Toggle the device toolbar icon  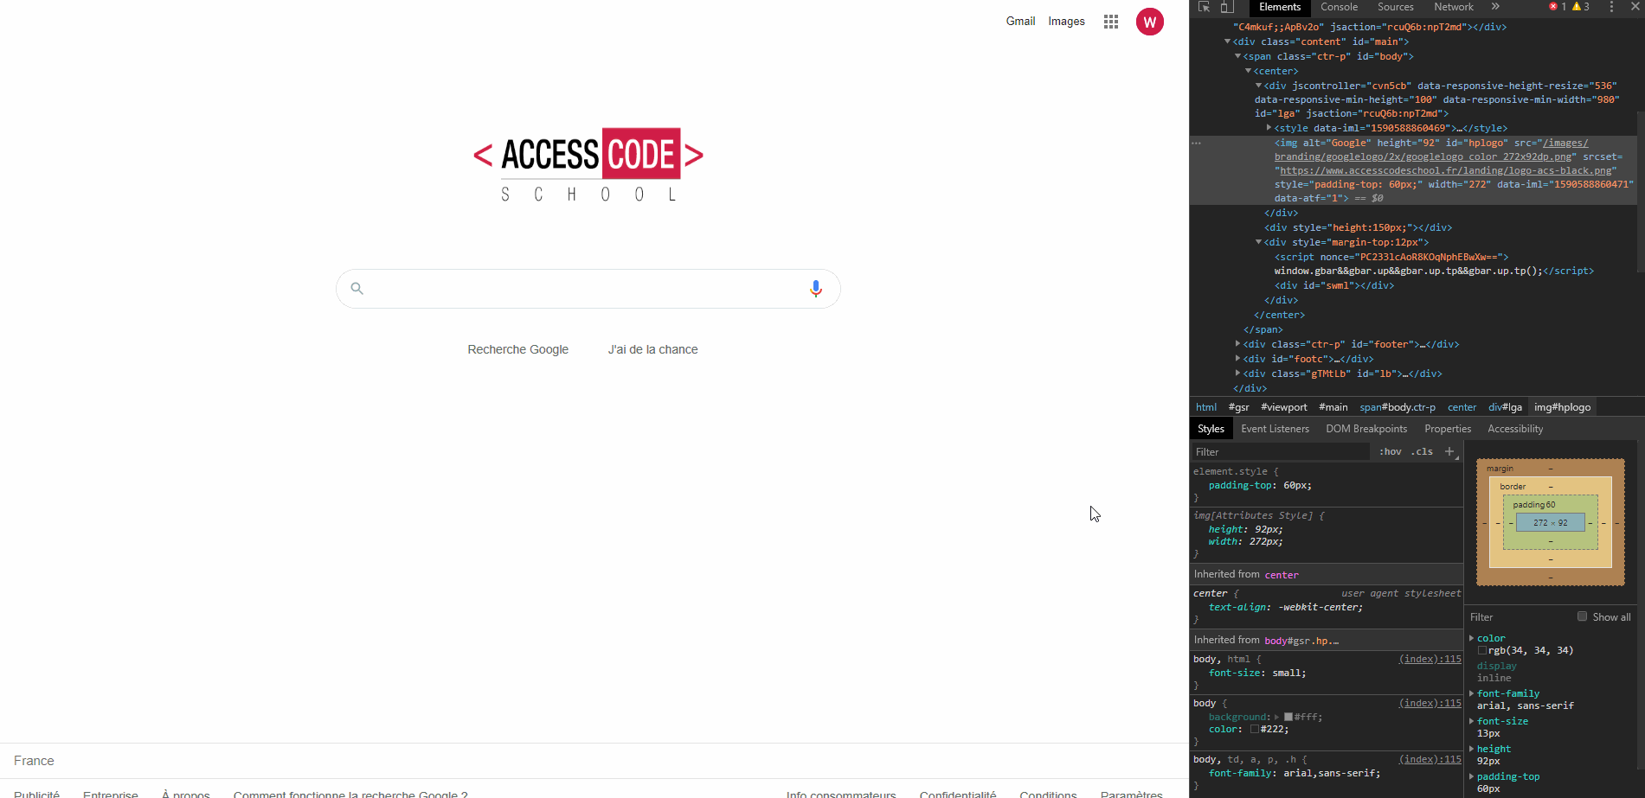(x=1227, y=7)
